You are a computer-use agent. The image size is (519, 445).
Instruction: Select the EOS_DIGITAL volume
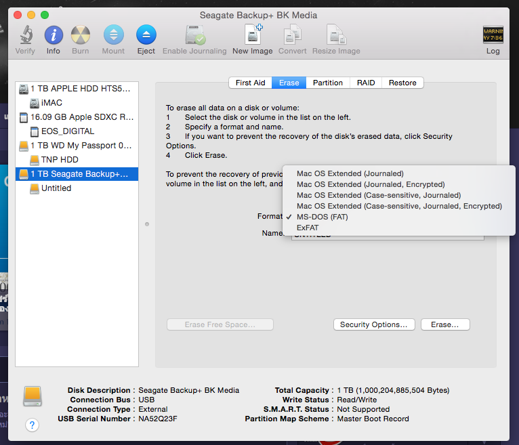(x=77, y=131)
